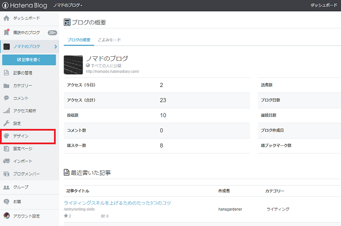
Task: Click the document icon next to 最近書いた記事
Action: (66, 172)
